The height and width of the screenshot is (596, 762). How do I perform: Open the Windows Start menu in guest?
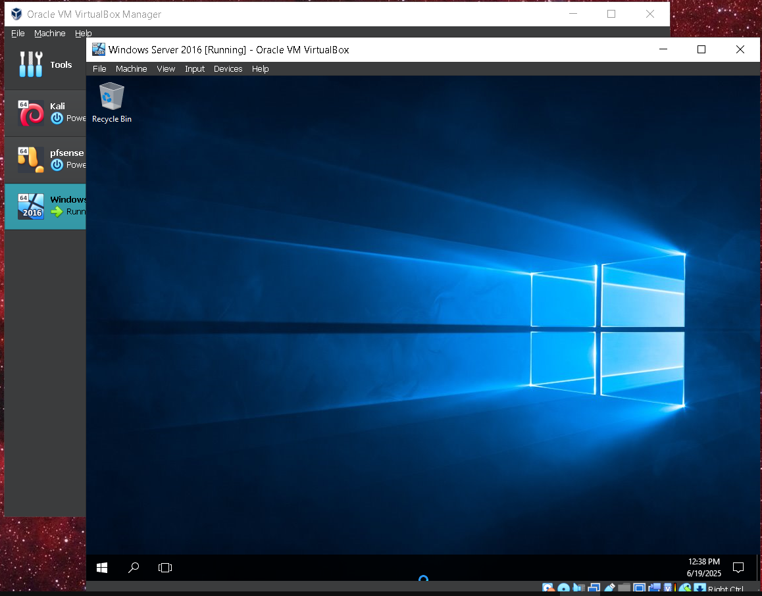[102, 567]
